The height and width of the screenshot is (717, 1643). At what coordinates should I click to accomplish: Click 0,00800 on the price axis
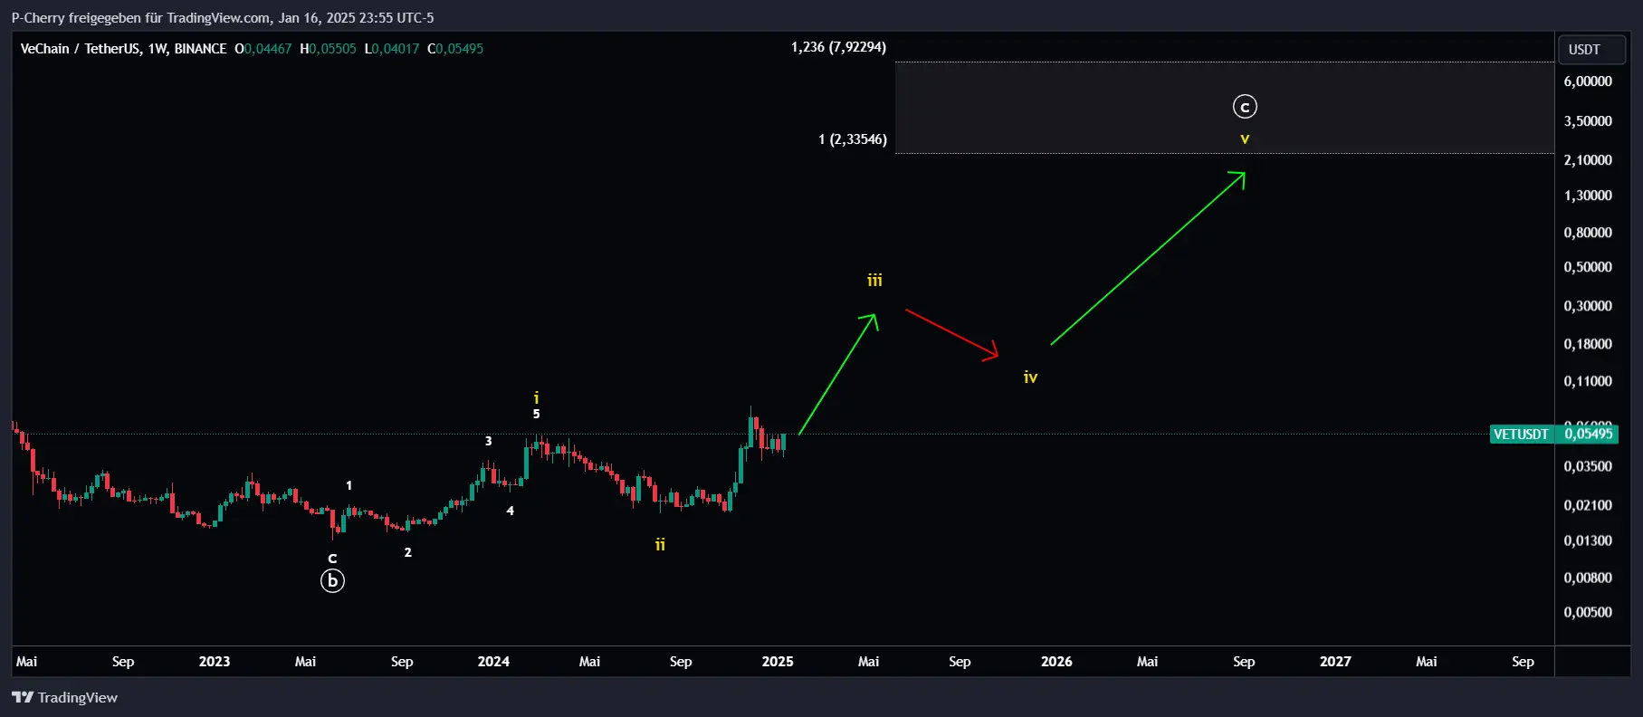click(1588, 578)
